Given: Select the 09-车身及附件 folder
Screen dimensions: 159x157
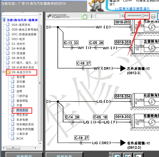Looking at the screenshot, I should tap(21, 72).
